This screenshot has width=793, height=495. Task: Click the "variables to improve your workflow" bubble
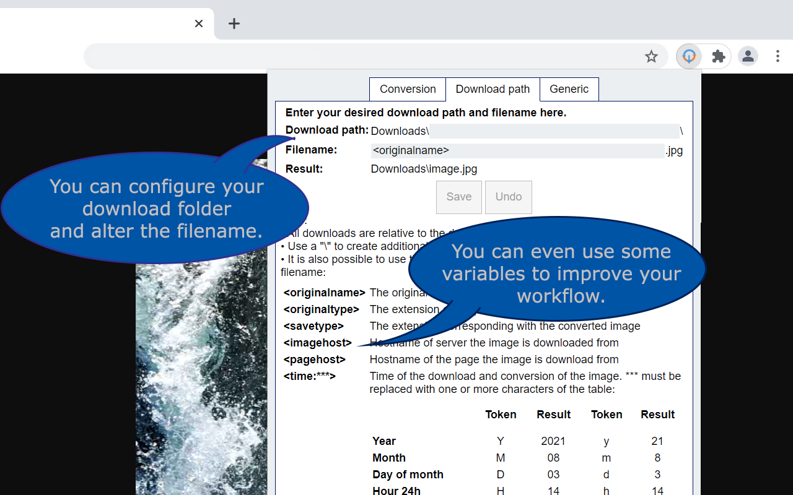click(561, 273)
